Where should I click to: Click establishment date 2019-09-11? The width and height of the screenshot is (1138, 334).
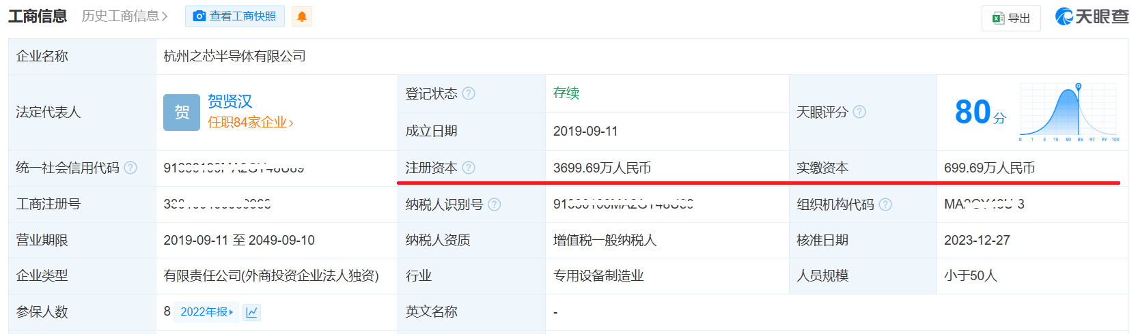point(585,131)
